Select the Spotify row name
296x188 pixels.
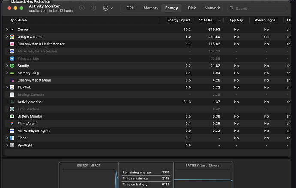(x=23, y=66)
